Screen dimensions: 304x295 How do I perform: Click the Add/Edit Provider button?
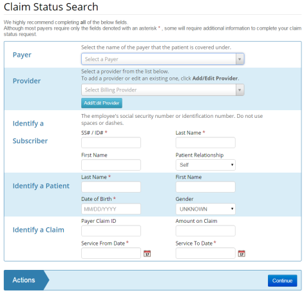[102, 103]
